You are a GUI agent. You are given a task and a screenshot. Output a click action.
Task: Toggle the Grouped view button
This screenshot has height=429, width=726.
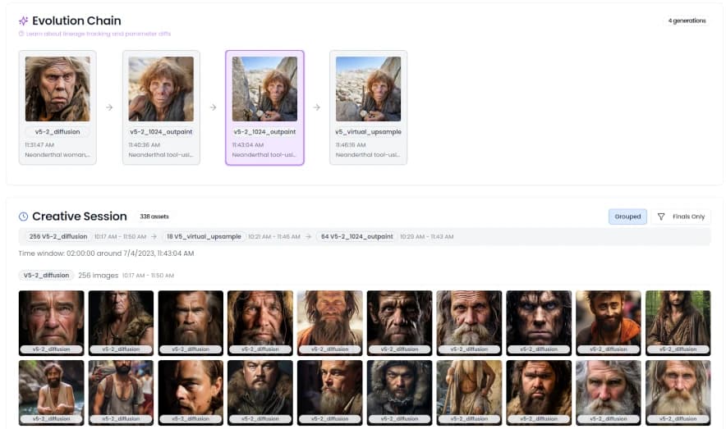pos(627,217)
